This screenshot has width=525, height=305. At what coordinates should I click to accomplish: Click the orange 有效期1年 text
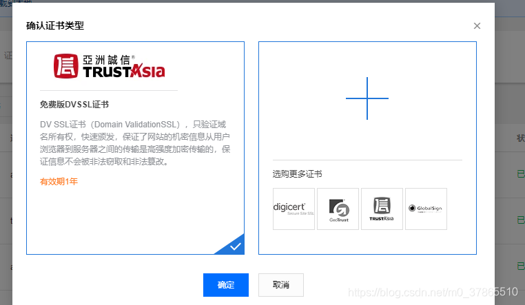[59, 182]
